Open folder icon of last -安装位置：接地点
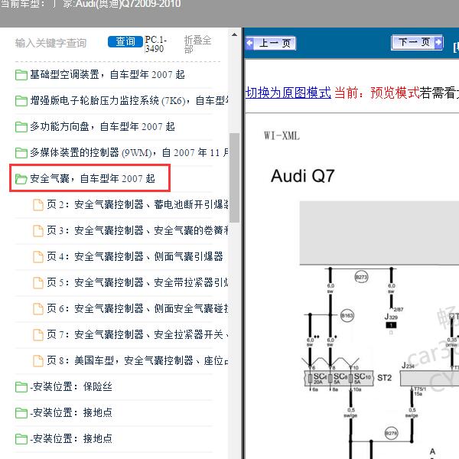 21,439
